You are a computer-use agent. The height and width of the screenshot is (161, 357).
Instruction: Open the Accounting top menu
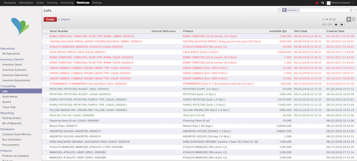click(66, 3)
